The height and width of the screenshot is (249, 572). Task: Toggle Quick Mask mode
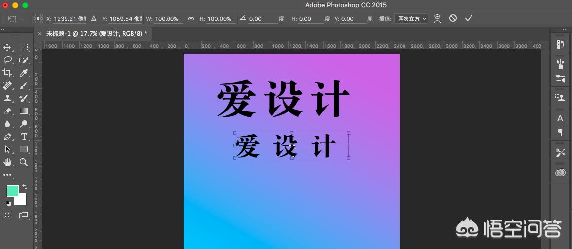coord(7,215)
